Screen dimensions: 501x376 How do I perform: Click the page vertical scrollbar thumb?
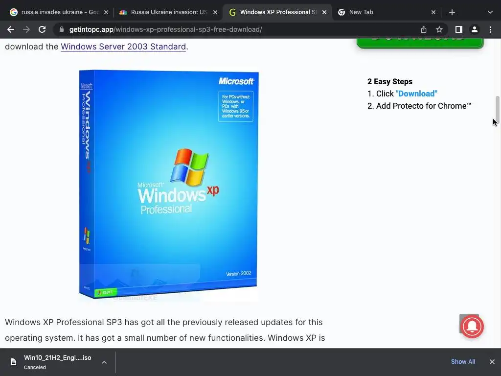click(x=497, y=111)
